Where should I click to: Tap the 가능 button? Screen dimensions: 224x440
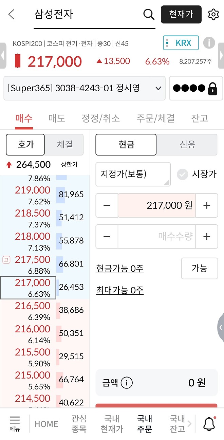(200, 268)
